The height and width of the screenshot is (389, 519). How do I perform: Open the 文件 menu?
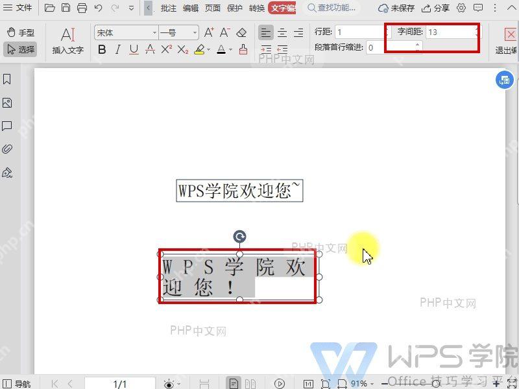pos(18,7)
